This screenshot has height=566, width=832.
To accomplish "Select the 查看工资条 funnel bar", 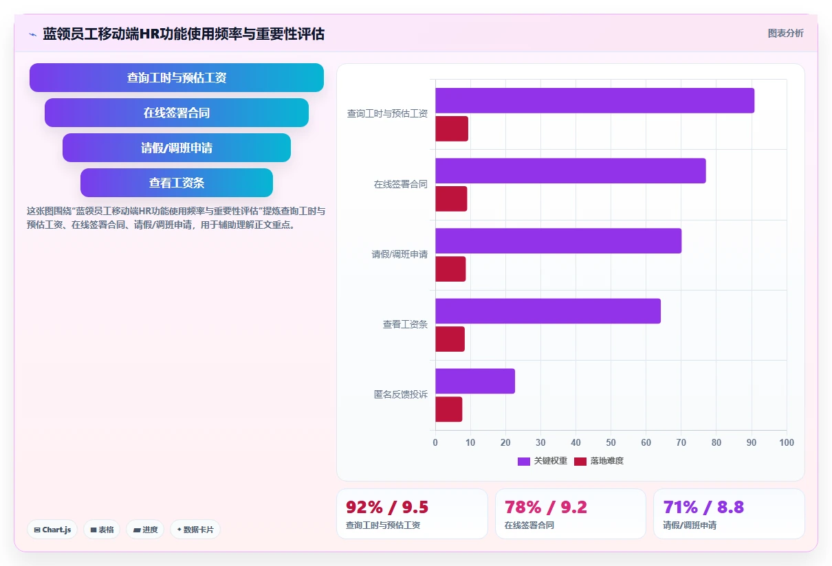I will 177,183.
